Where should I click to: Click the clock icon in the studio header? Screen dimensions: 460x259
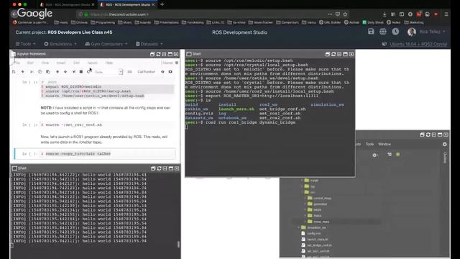(x=395, y=32)
